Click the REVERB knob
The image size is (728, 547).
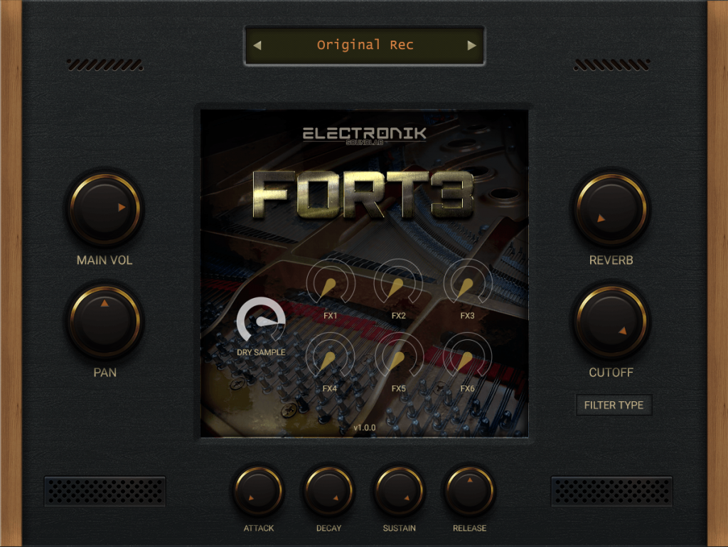point(611,209)
